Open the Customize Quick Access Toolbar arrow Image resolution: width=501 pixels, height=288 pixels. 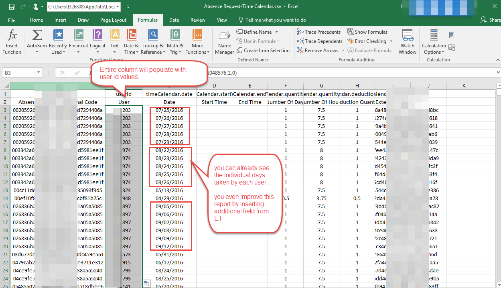(x=128, y=7)
